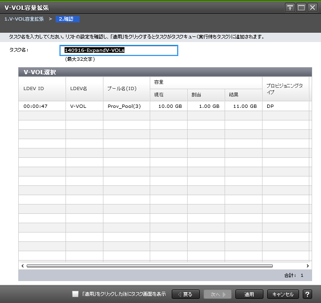The width and height of the screenshot is (321, 303).
Task: Click the horizontal scrollbar of the table
Action: click(x=150, y=266)
